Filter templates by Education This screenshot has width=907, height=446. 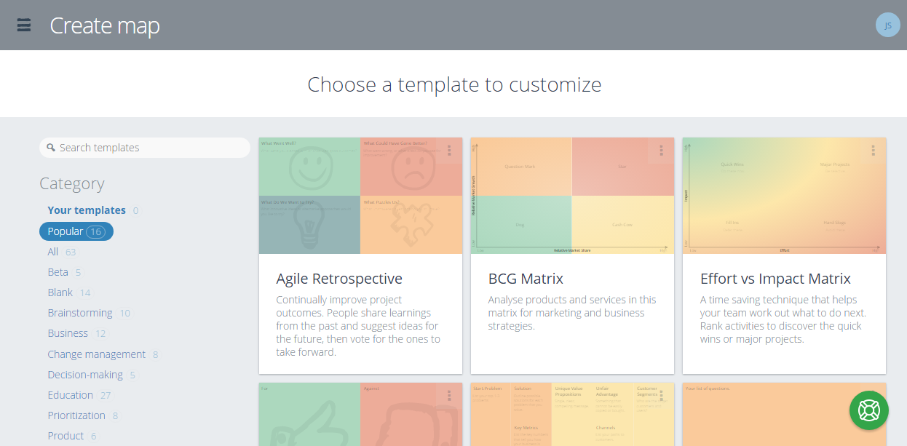[71, 394]
